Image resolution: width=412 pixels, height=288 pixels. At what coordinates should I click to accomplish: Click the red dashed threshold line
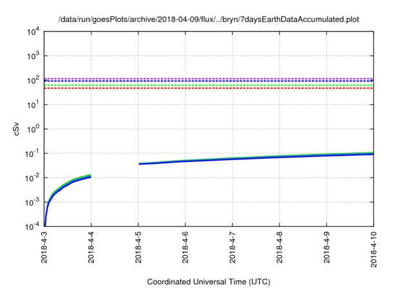209,89
